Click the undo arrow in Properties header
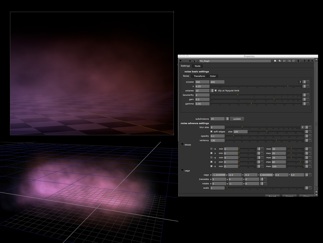323x243 pixels. point(284,61)
